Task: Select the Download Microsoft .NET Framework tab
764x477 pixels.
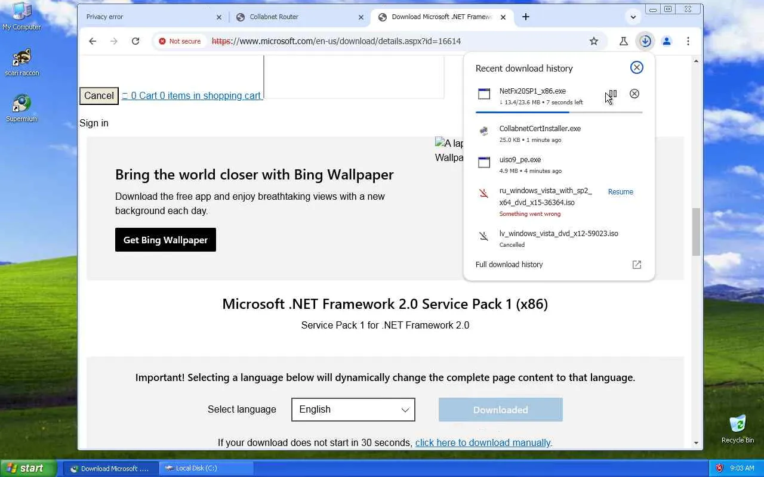Action: pos(442,17)
